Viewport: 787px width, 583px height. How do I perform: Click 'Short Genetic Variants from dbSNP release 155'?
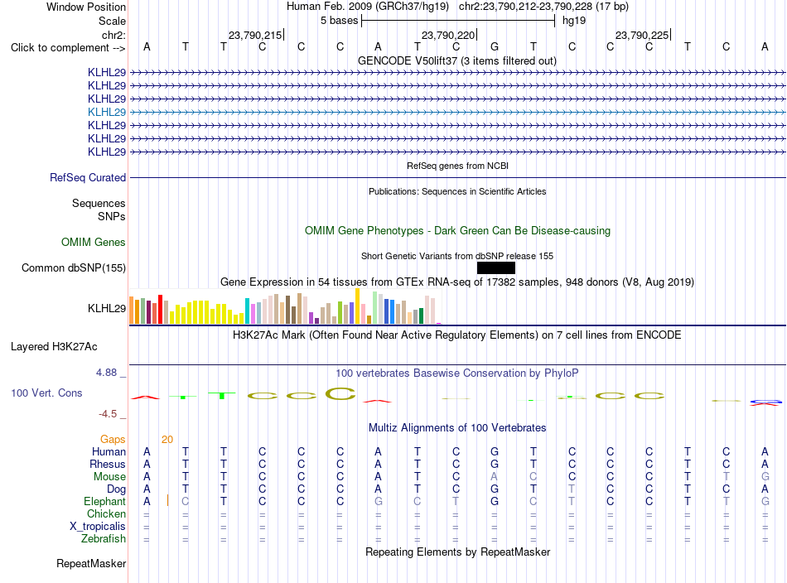coord(456,256)
